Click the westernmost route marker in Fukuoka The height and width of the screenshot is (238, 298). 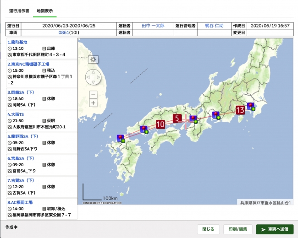(x=121, y=138)
